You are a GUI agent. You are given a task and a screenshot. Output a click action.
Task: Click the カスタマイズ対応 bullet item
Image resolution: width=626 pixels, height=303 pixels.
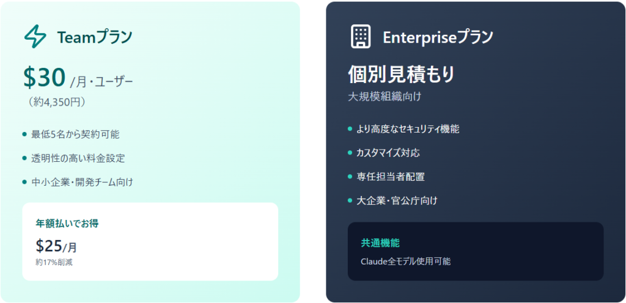[x=388, y=153]
